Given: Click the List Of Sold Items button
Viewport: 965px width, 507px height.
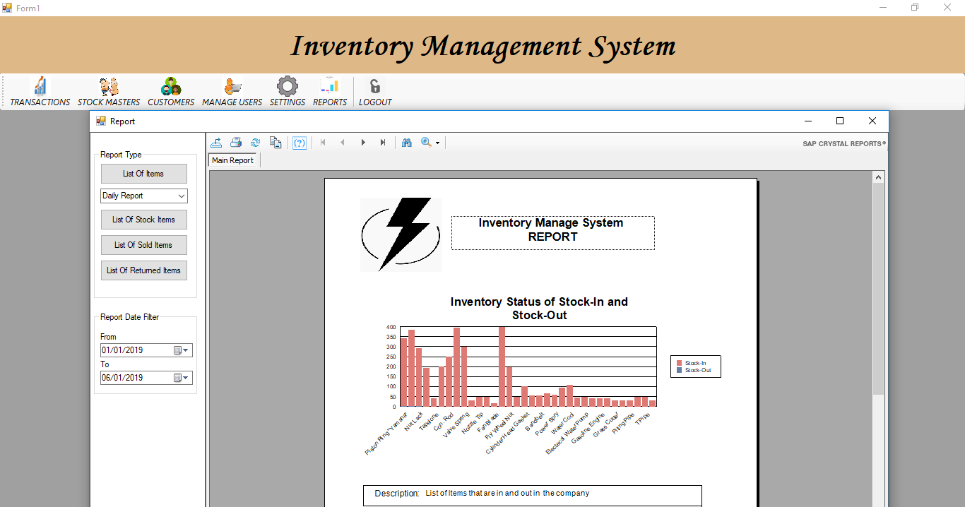Looking at the screenshot, I should coord(144,245).
